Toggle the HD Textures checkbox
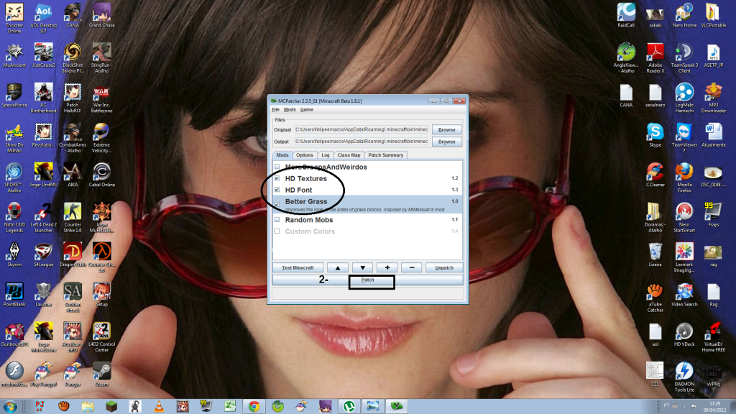This screenshot has height=414, width=736. pos(277,178)
